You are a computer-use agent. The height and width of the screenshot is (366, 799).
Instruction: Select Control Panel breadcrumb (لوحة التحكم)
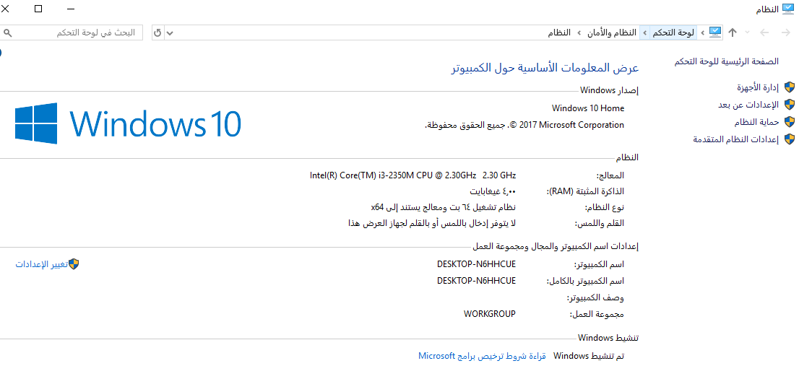[x=673, y=32]
